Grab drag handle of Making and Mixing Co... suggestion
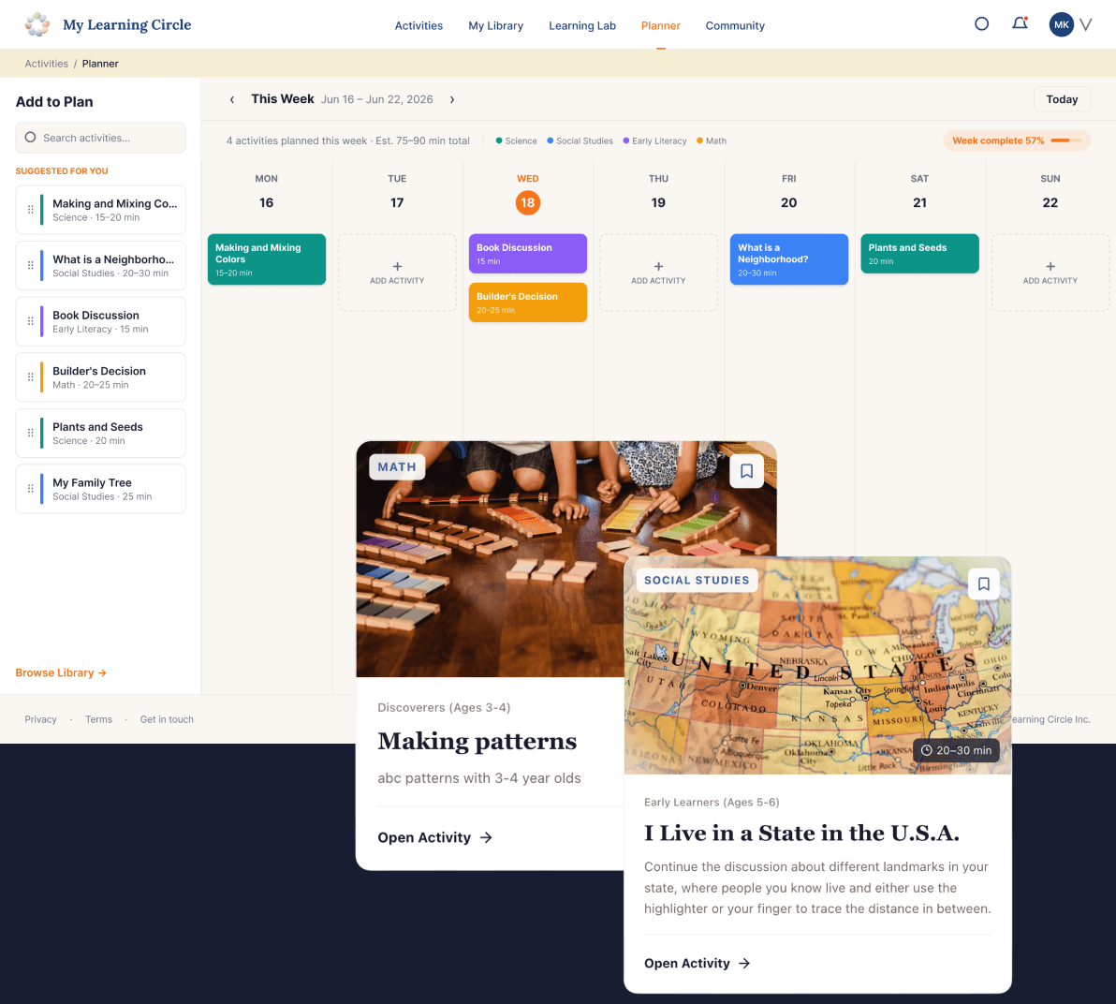The image size is (1116, 1004). 31,210
